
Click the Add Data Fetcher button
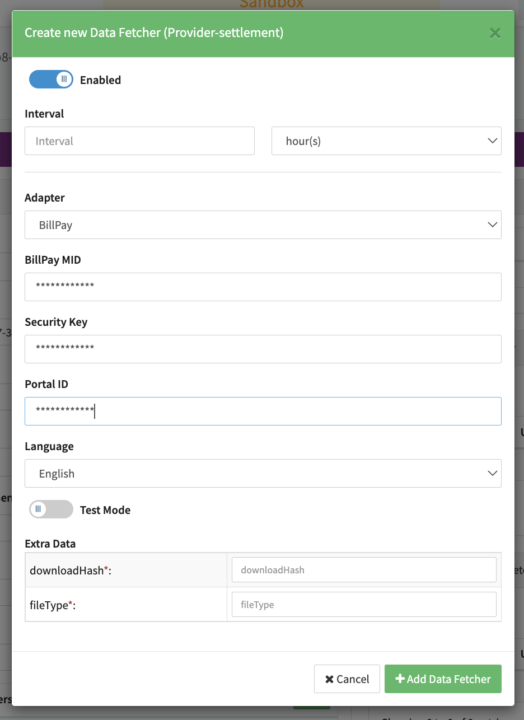click(443, 679)
